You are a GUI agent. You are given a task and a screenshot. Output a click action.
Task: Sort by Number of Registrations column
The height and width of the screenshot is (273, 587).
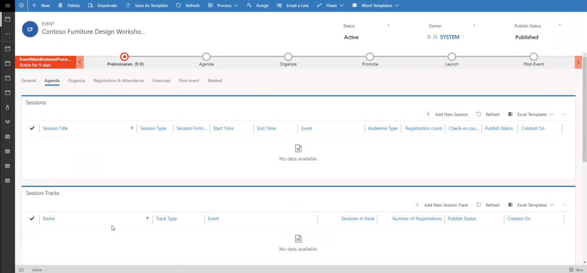click(417, 219)
